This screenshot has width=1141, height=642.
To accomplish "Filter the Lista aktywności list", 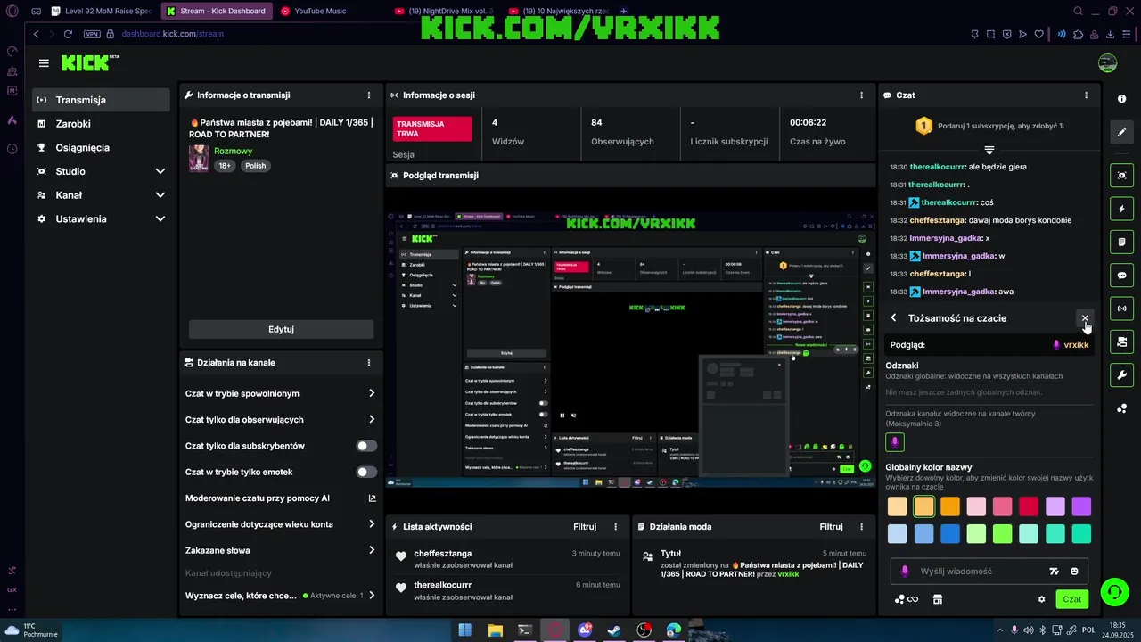I will [x=585, y=527].
